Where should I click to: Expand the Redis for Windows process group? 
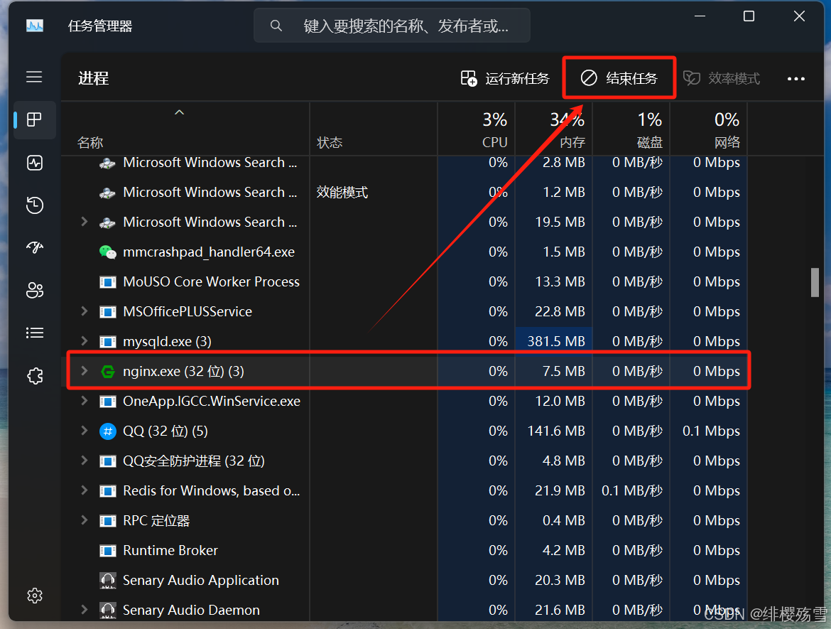85,490
